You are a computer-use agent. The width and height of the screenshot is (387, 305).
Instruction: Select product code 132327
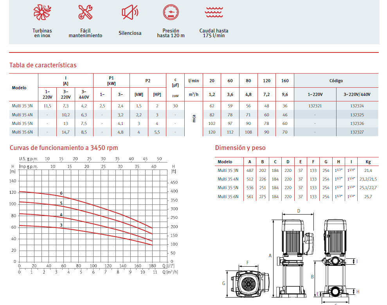point(357,132)
